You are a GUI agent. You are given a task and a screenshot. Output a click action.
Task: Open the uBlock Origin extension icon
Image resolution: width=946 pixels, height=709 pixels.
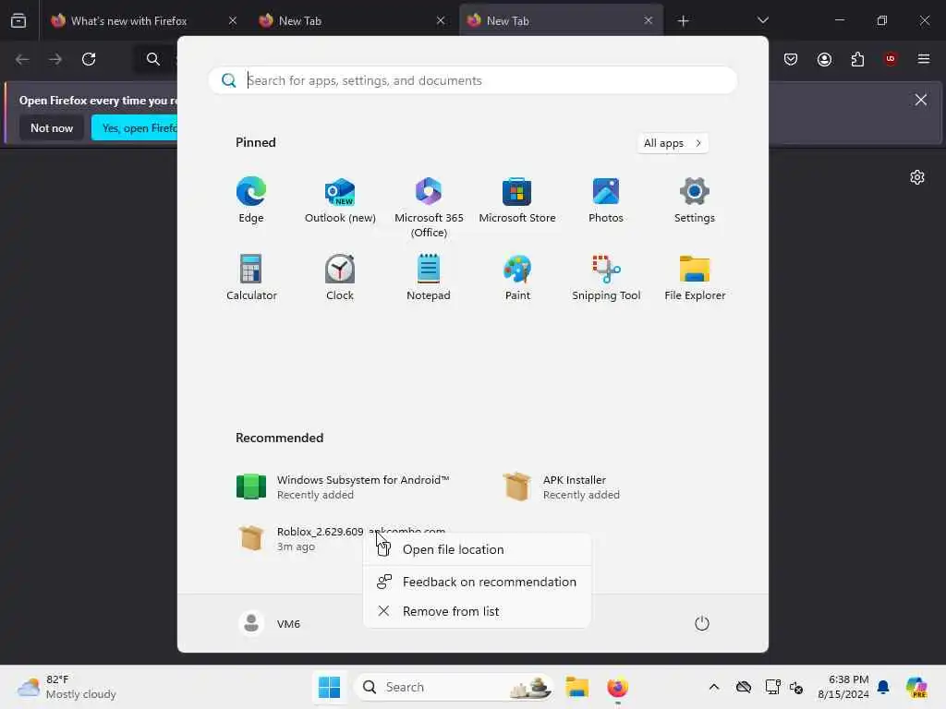click(891, 59)
